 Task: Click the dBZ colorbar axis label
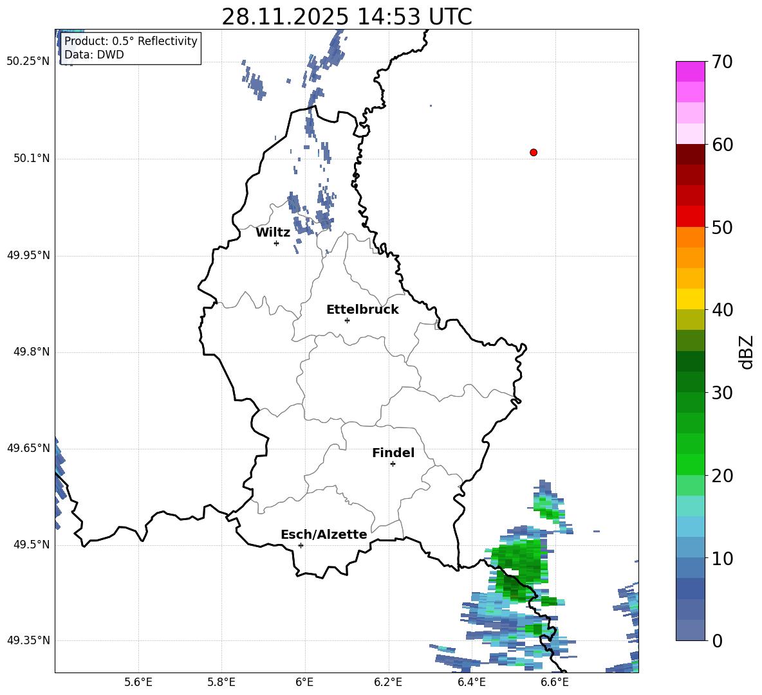(747, 352)
